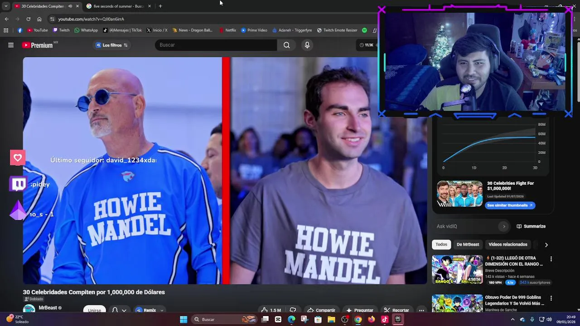
Task: Open the Netflix bookmark
Action: click(227, 30)
